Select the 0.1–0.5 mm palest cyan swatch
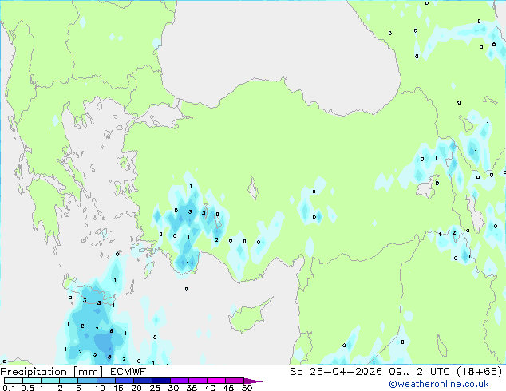 tap(14, 381)
